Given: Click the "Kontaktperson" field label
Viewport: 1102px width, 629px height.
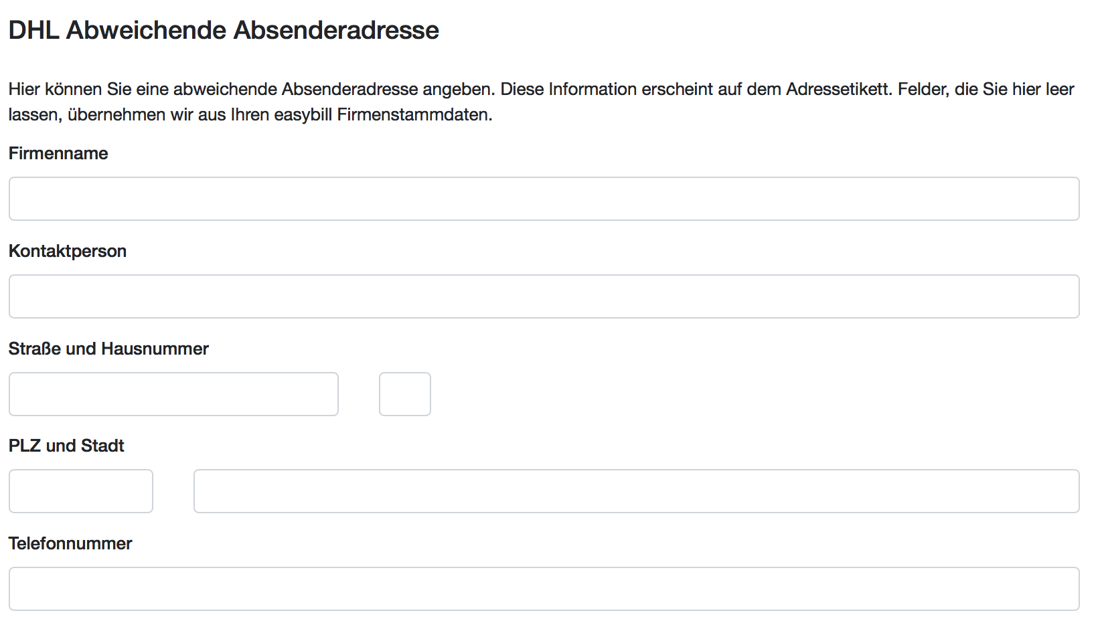Looking at the screenshot, I should pos(68,251).
